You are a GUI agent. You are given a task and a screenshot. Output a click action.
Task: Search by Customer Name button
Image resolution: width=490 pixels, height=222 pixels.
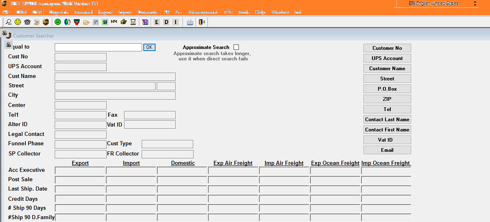(x=387, y=69)
